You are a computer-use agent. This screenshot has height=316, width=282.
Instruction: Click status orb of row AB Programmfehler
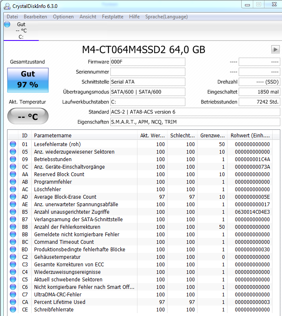pos(13,182)
